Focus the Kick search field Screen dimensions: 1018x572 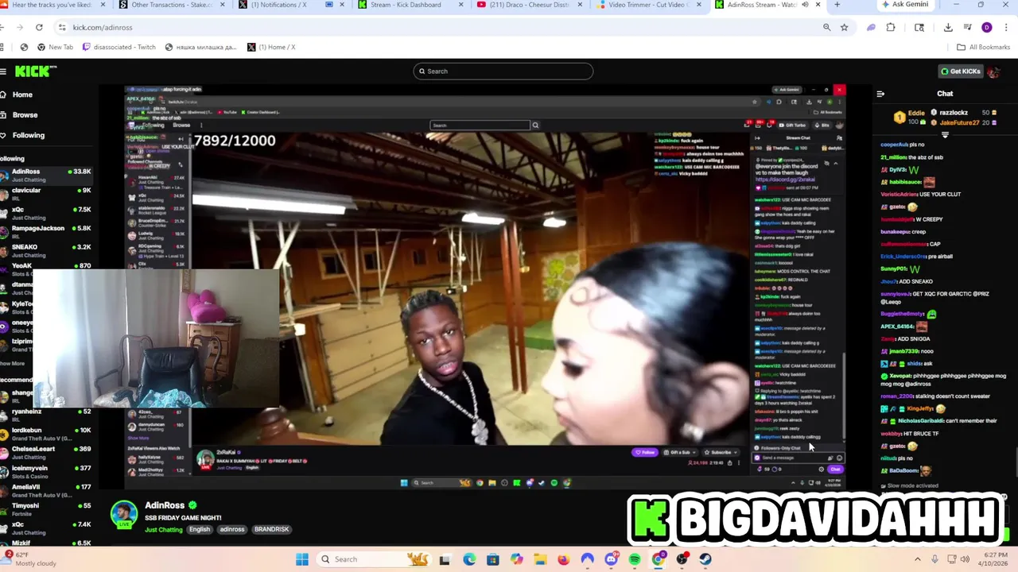[503, 71]
